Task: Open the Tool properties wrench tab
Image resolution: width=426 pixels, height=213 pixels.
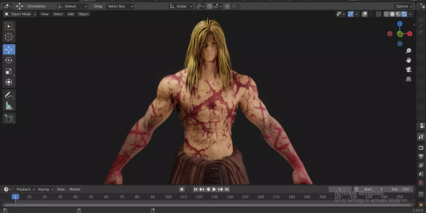Action: (421, 137)
